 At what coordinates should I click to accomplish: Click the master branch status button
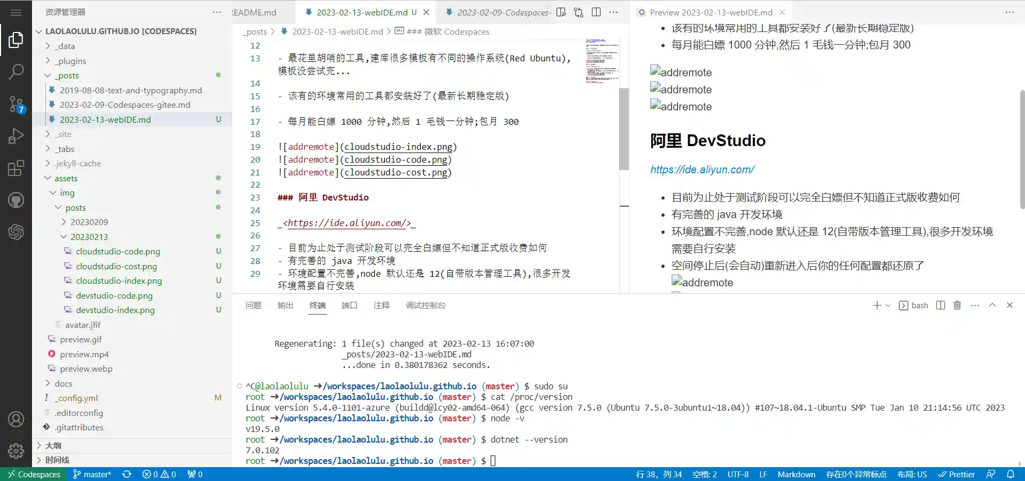click(92, 474)
